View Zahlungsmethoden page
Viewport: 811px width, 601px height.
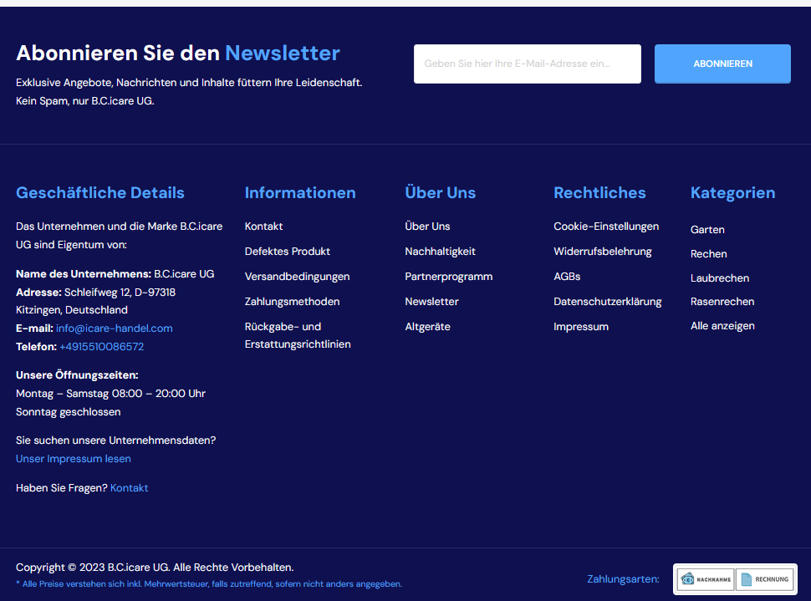(292, 302)
